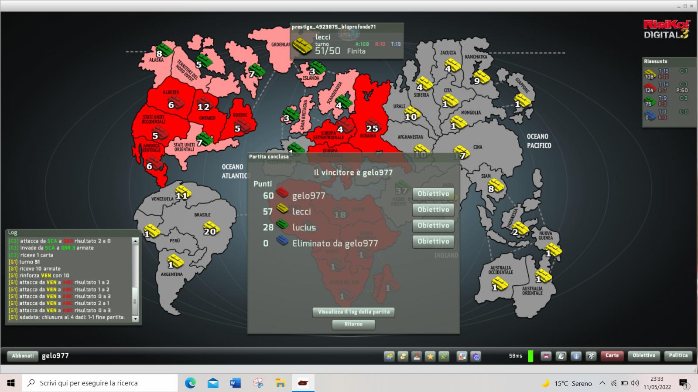
Task: Open Mail app from taskbar
Action: coord(213,383)
